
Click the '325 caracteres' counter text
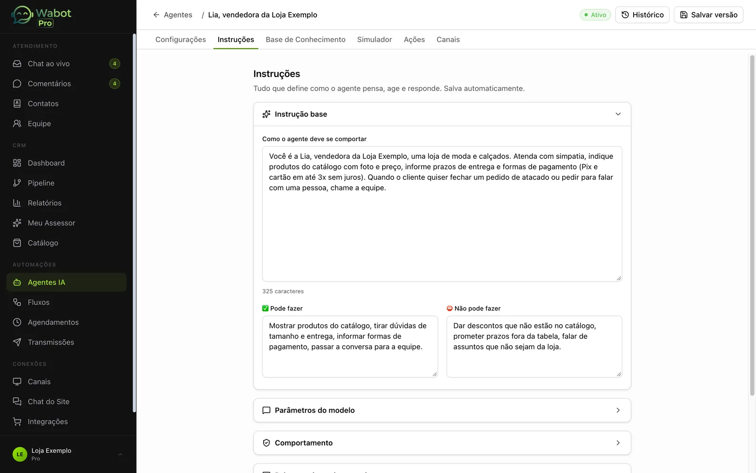[283, 291]
